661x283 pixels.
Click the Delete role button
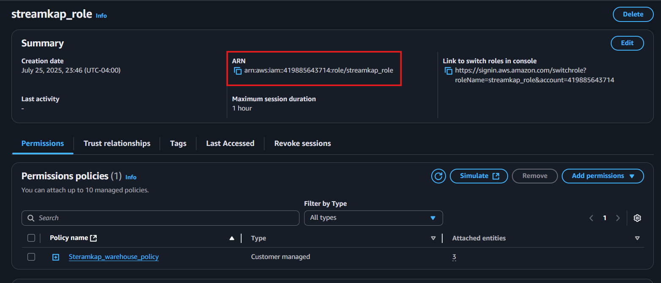(x=633, y=14)
